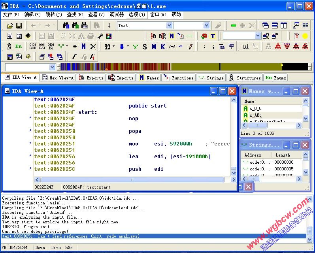Click the green En enums icon

19,46
